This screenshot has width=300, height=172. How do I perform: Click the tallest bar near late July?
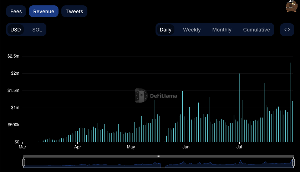click(x=291, y=102)
